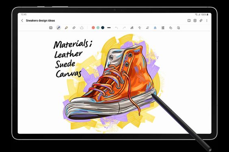Tap the pen with clip icon
This screenshot has height=152, width=229.
[132, 27]
